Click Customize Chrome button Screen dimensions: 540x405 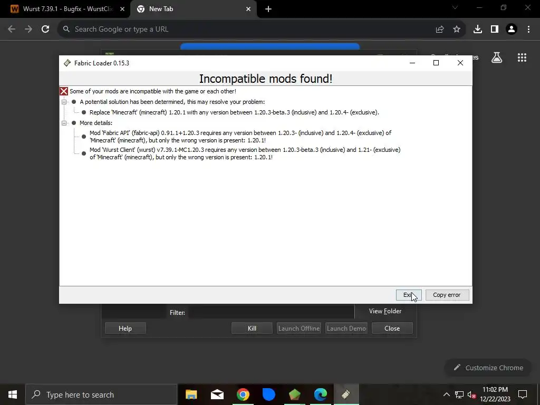coord(488,368)
